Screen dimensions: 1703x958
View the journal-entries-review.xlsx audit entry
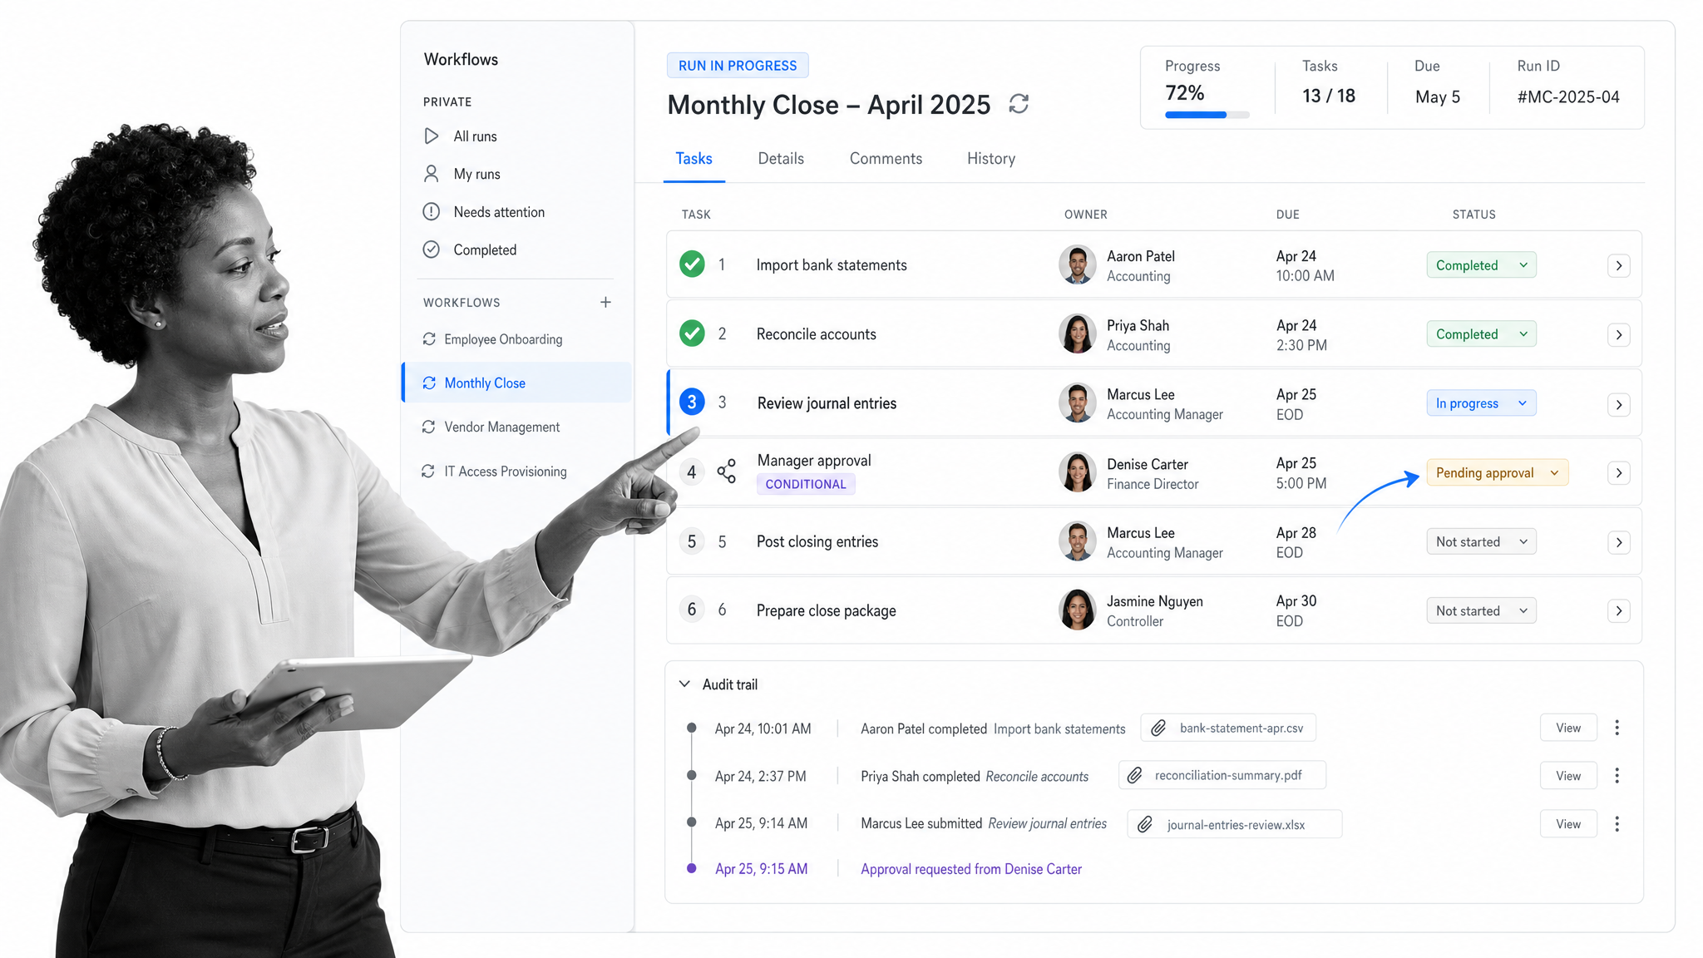click(1568, 824)
